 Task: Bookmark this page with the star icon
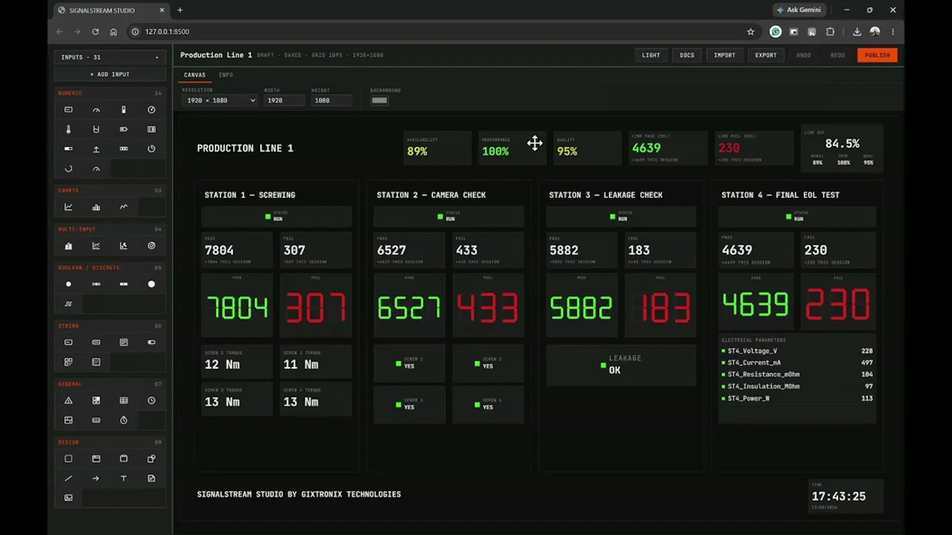751,32
